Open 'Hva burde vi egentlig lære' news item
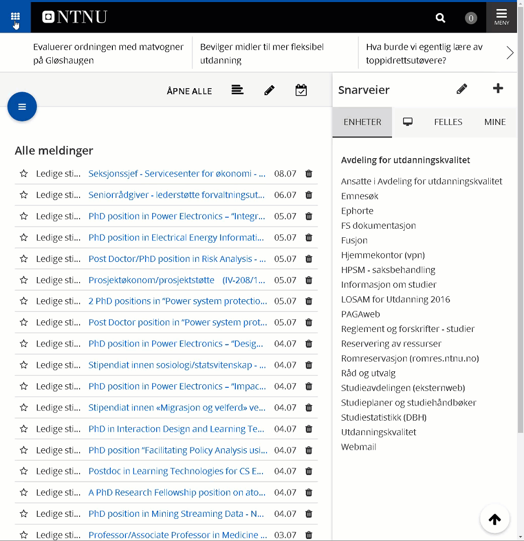The height and width of the screenshot is (541, 524). tap(424, 53)
